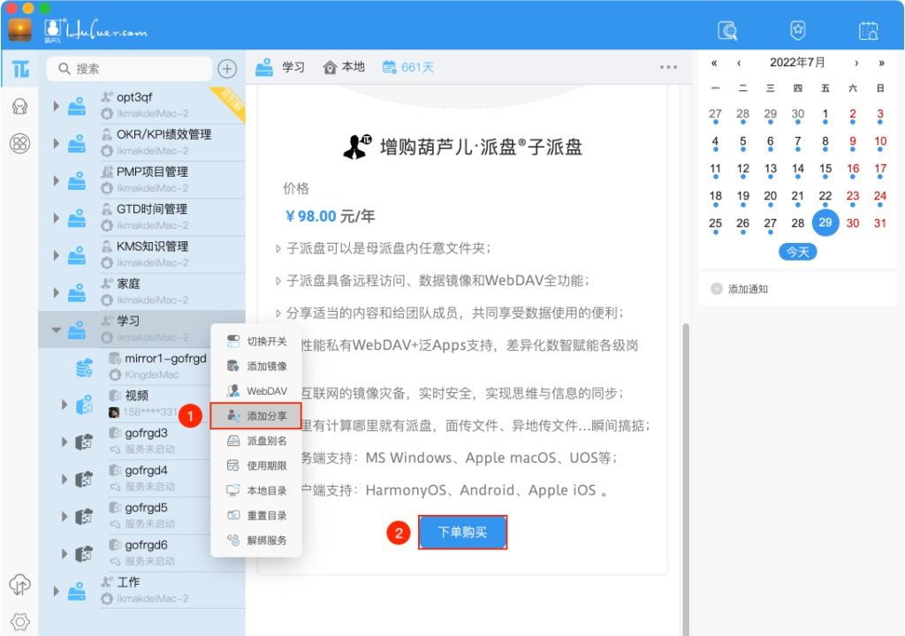This screenshot has width=905, height=636.
Task: Choose 添加镜像 from the context menu
Action: (256, 366)
